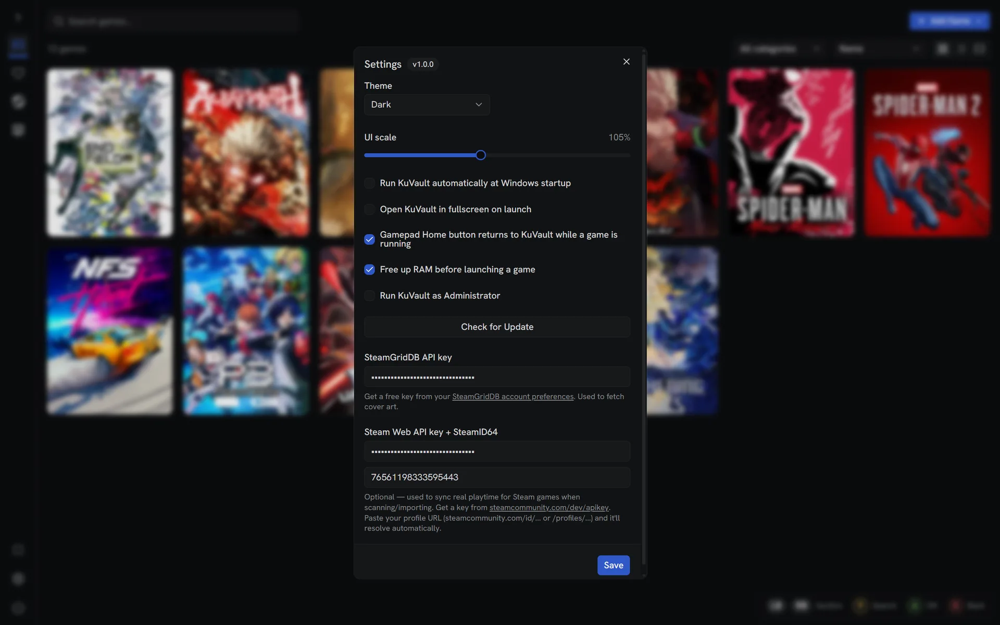Save the settings changes
1000x625 pixels.
(613, 566)
